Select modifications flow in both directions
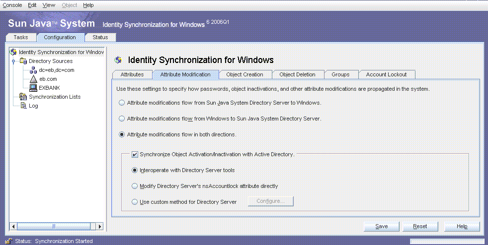The height and width of the screenshot is (245, 488). click(122, 135)
